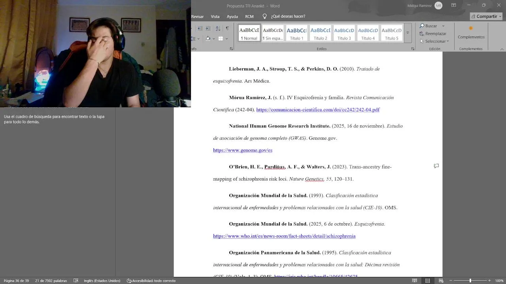Click the 7502 palabras word count
This screenshot has height=284, width=506.
[x=51, y=281]
